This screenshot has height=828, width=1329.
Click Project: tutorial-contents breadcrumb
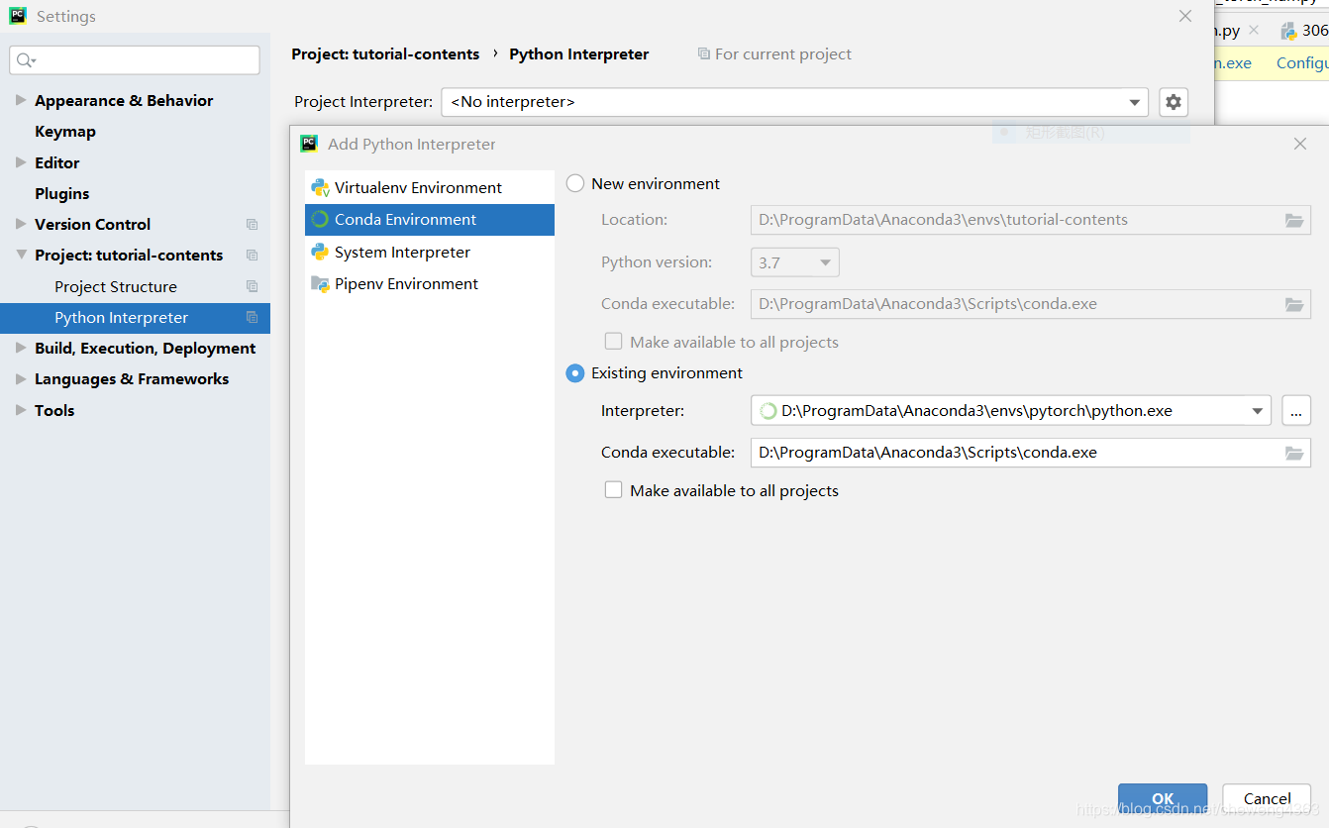[385, 54]
